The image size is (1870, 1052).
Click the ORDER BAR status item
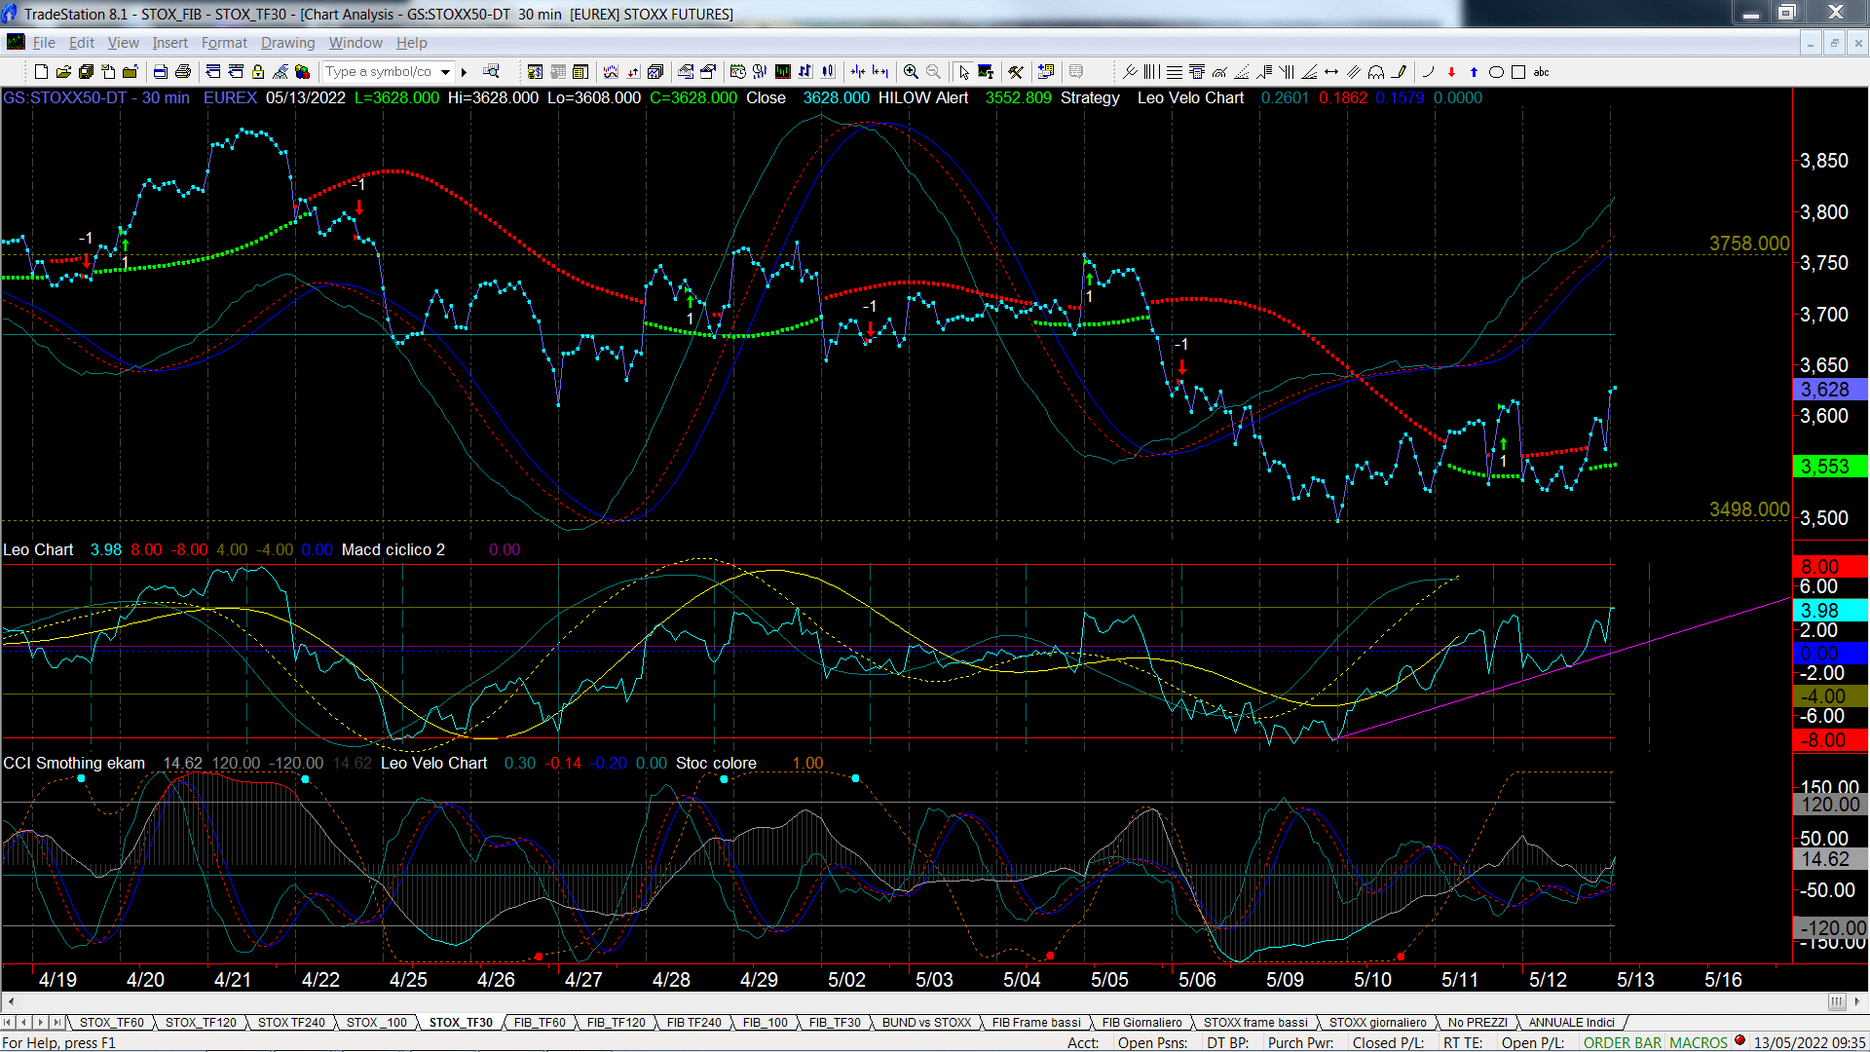(1622, 1042)
